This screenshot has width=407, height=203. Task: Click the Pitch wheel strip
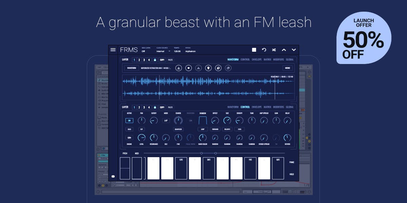(125, 168)
